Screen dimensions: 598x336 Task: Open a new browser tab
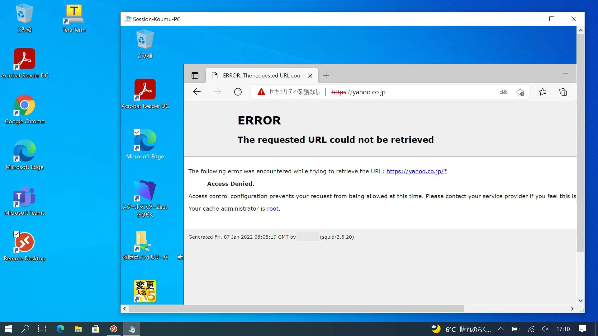click(326, 75)
